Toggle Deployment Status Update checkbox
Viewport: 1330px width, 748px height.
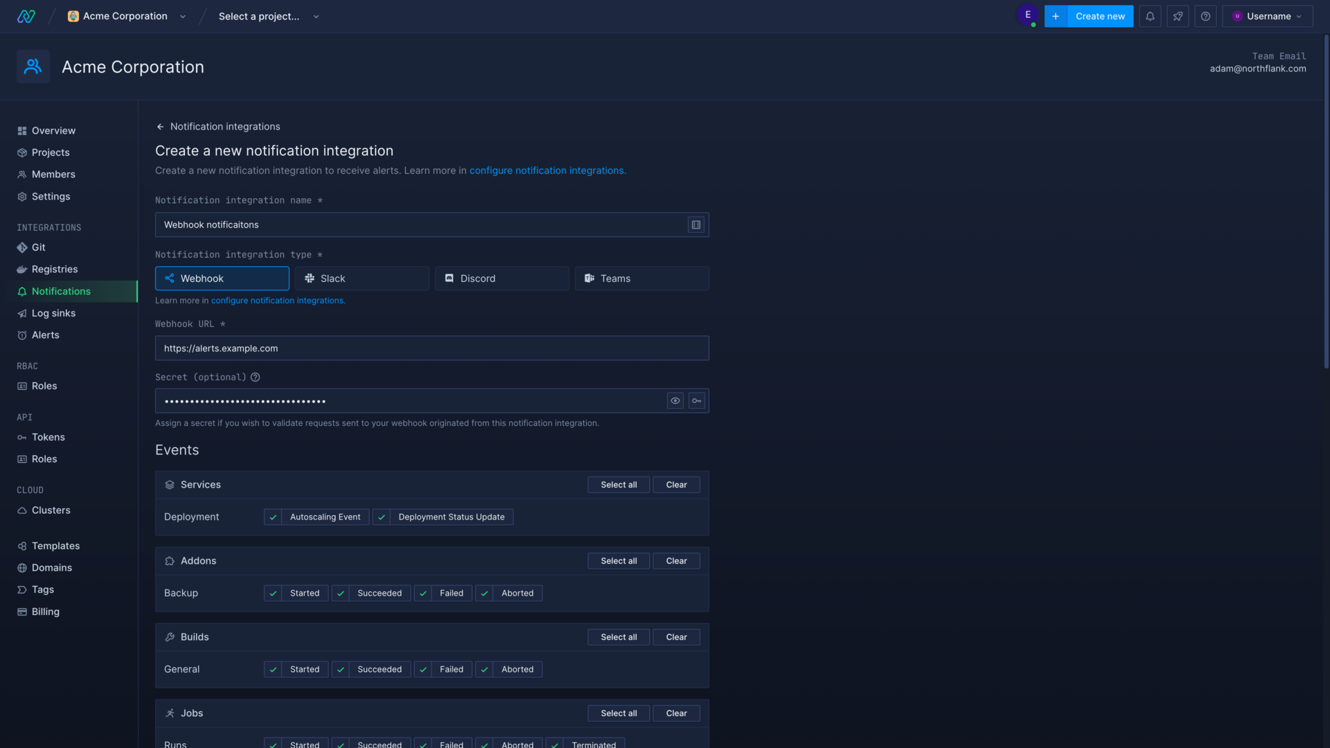tap(380, 517)
